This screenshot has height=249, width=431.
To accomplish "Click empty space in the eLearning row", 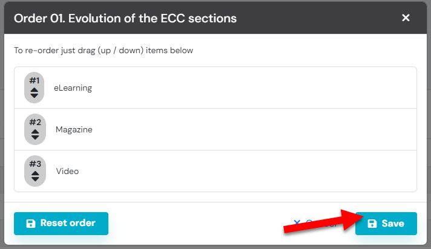I will pyautogui.click(x=254, y=88).
